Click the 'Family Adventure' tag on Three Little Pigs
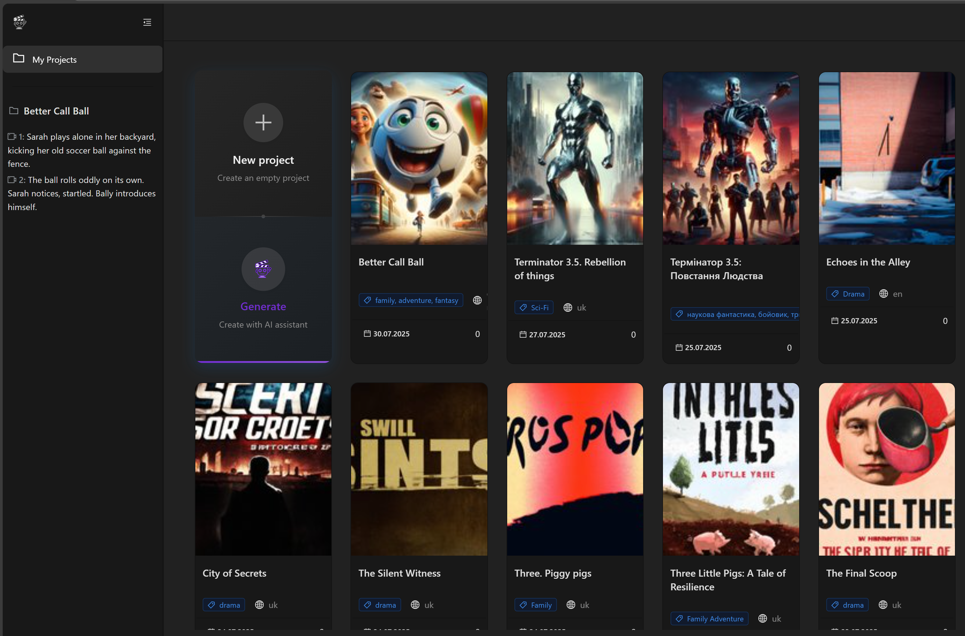Screen dimensions: 965x636 709,618
